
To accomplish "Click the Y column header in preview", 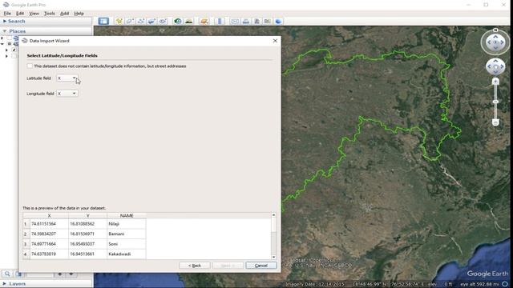I will click(x=87, y=215).
